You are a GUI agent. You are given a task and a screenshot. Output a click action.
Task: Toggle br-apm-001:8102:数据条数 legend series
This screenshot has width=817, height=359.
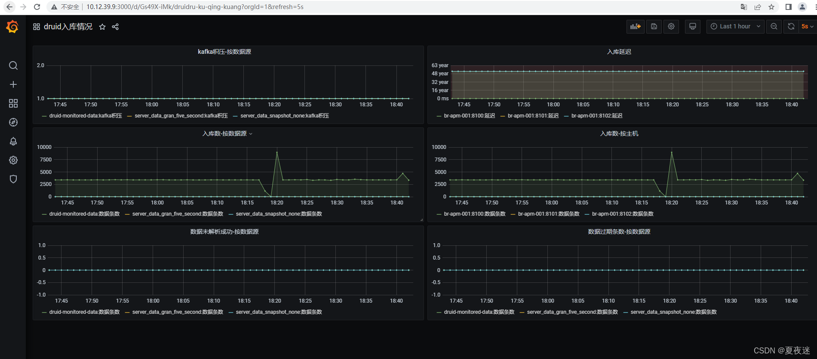[x=623, y=214]
